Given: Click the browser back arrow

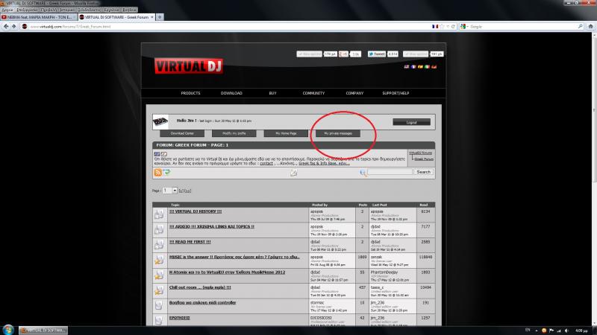Looking at the screenshot, I should pos(6,26).
